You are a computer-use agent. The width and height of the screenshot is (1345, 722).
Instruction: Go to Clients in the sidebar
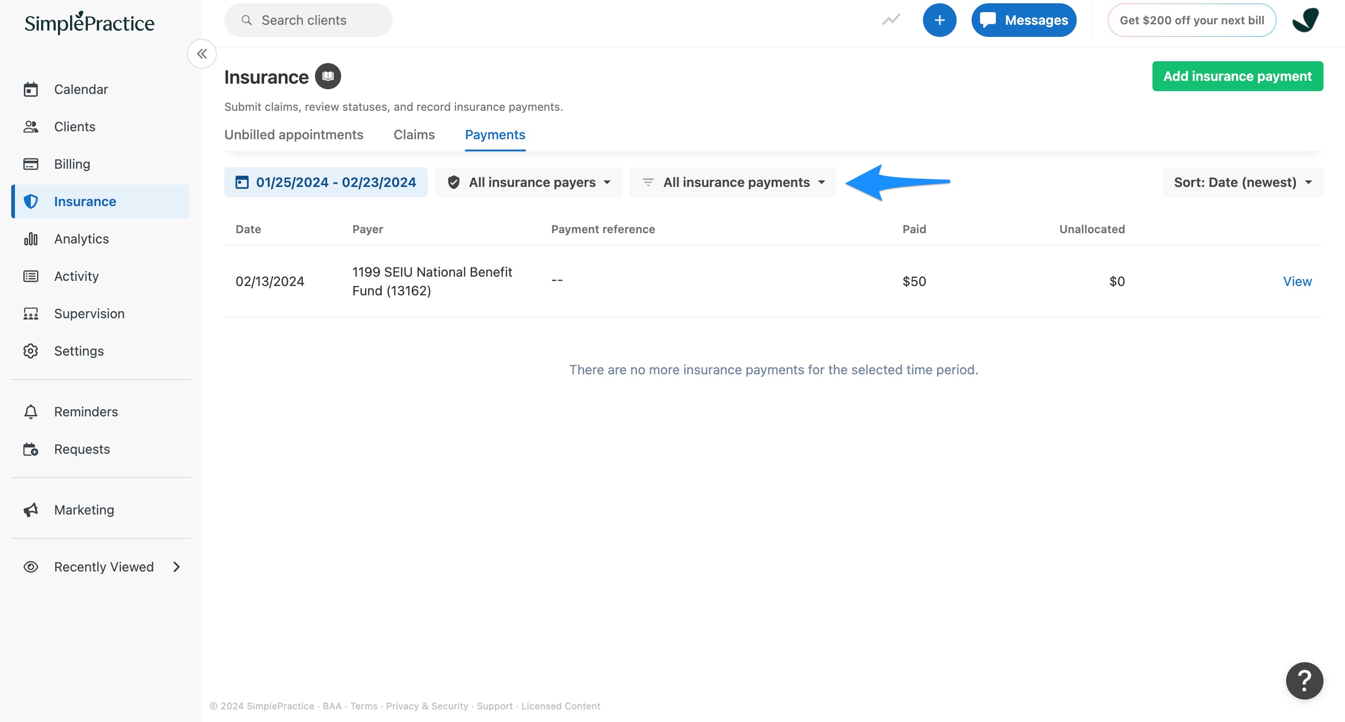(100, 127)
